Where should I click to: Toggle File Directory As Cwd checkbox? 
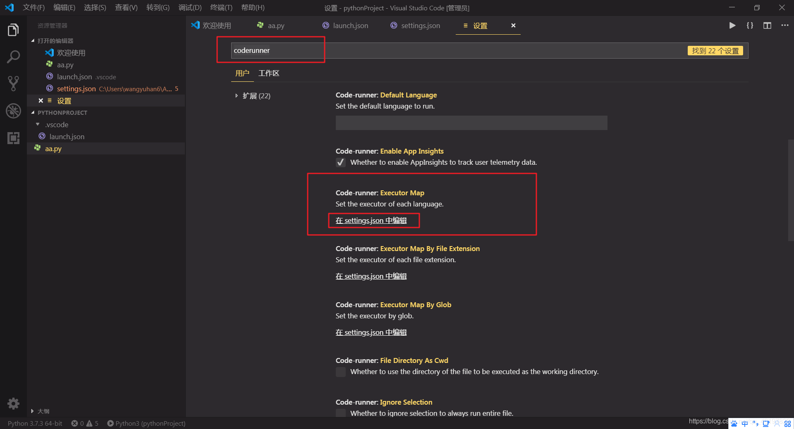pos(341,372)
